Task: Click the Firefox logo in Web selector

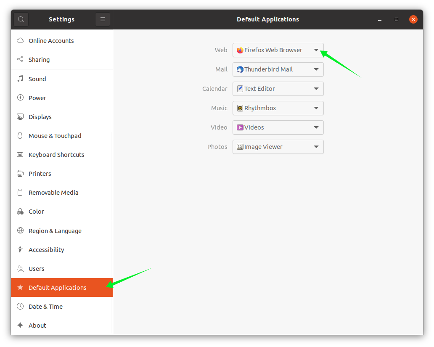Action: [x=240, y=50]
